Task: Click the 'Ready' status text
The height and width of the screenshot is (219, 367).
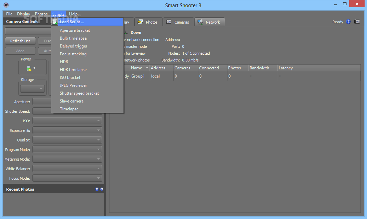Action: pos(338,22)
